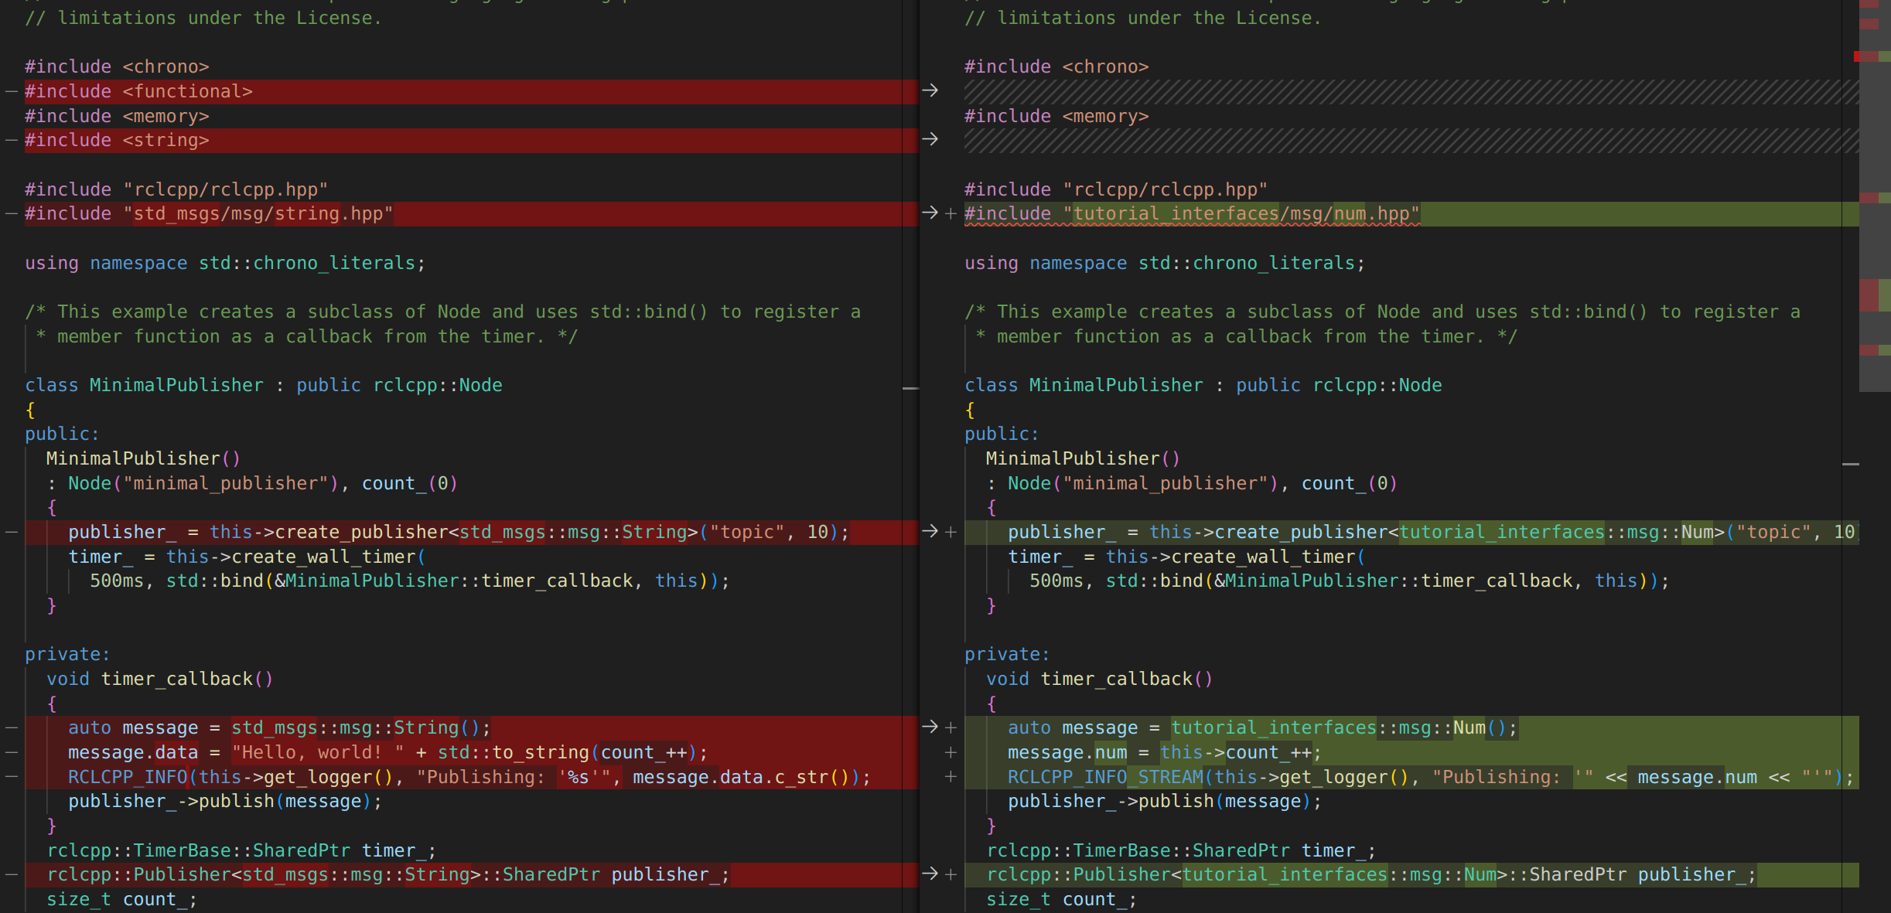This screenshot has height=913, width=1891.
Task: Click 'publisher_->publish(message);' in left pane
Action: coord(225,801)
